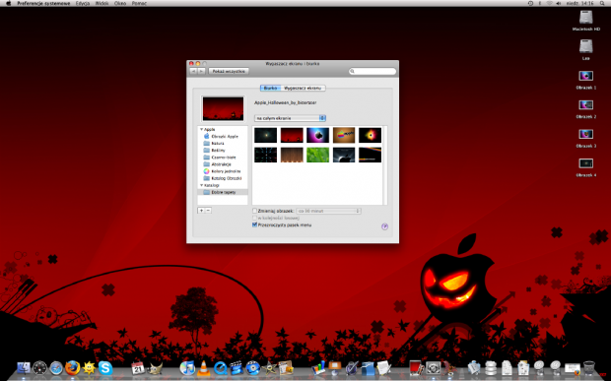
Task: Open the Apple menu
Action: click(8, 3)
